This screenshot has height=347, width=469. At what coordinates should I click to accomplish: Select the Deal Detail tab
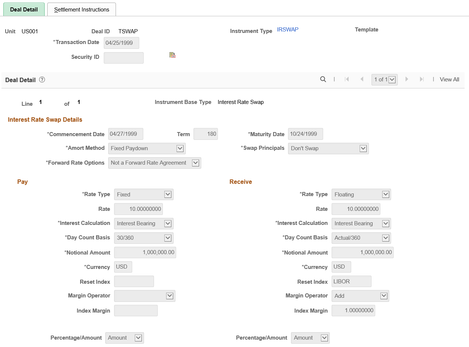coord(24,10)
